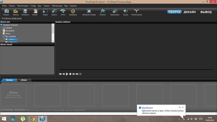Change input language via РУС indicator
Viewport: 217px width, 122px height.
pyautogui.click(x=201, y=119)
